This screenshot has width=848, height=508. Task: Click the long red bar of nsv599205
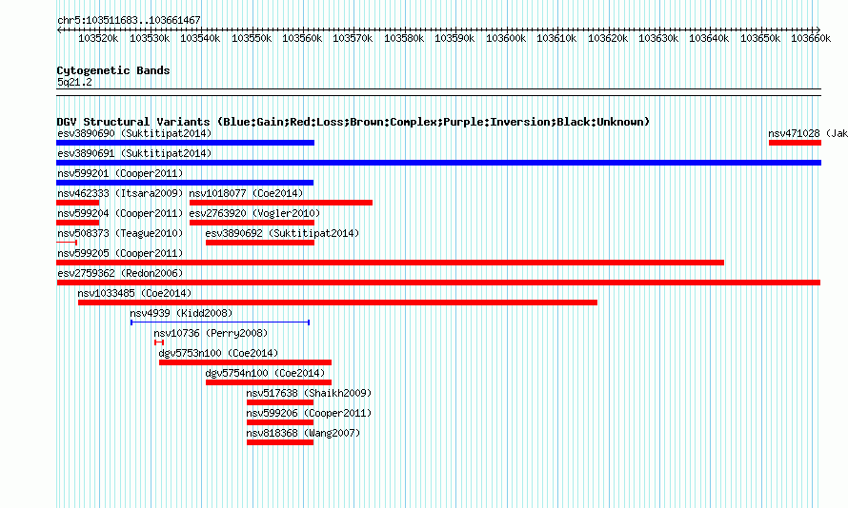pos(390,263)
